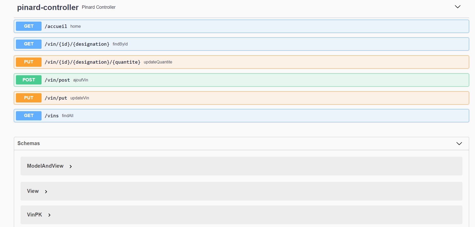Collapse the Schemas section chevron
Image resolution: width=475 pixels, height=227 pixels.
pyautogui.click(x=459, y=144)
